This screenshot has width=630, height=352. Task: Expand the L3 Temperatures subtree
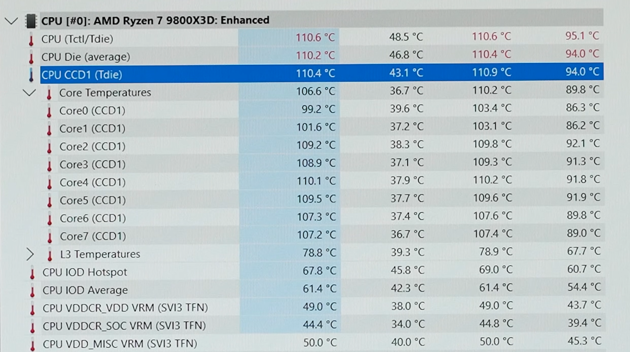[30, 254]
